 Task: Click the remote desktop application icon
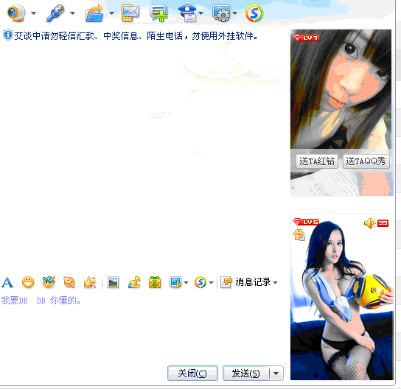(221, 13)
